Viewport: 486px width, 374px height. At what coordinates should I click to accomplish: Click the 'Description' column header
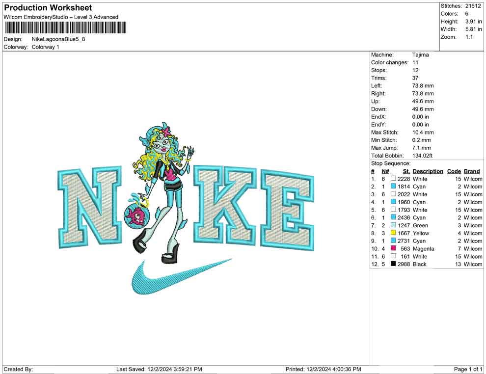click(428, 171)
